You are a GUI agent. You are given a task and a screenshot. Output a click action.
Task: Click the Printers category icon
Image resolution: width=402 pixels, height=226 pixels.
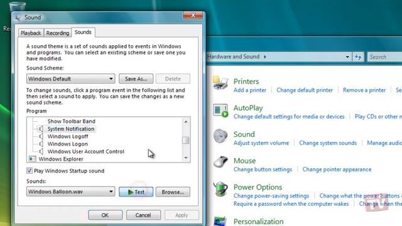tap(220, 83)
